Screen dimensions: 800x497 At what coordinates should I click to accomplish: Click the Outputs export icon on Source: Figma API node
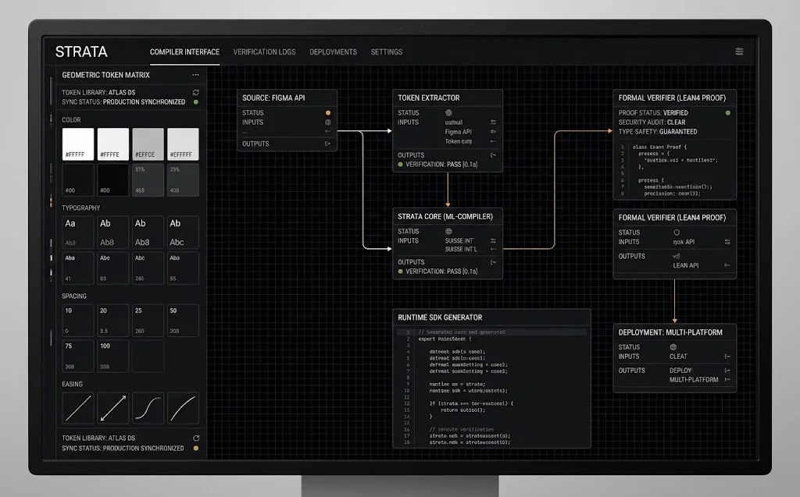(x=328, y=144)
